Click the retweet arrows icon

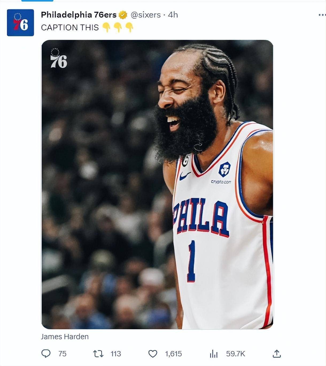pyautogui.click(x=98, y=354)
